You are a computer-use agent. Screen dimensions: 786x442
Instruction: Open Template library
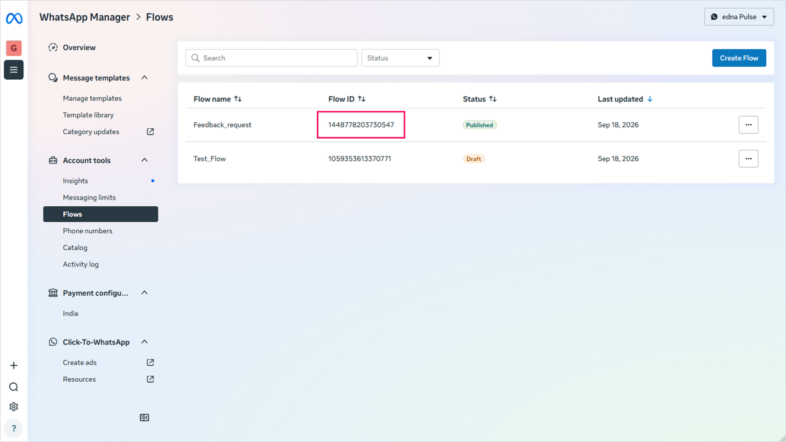point(88,115)
